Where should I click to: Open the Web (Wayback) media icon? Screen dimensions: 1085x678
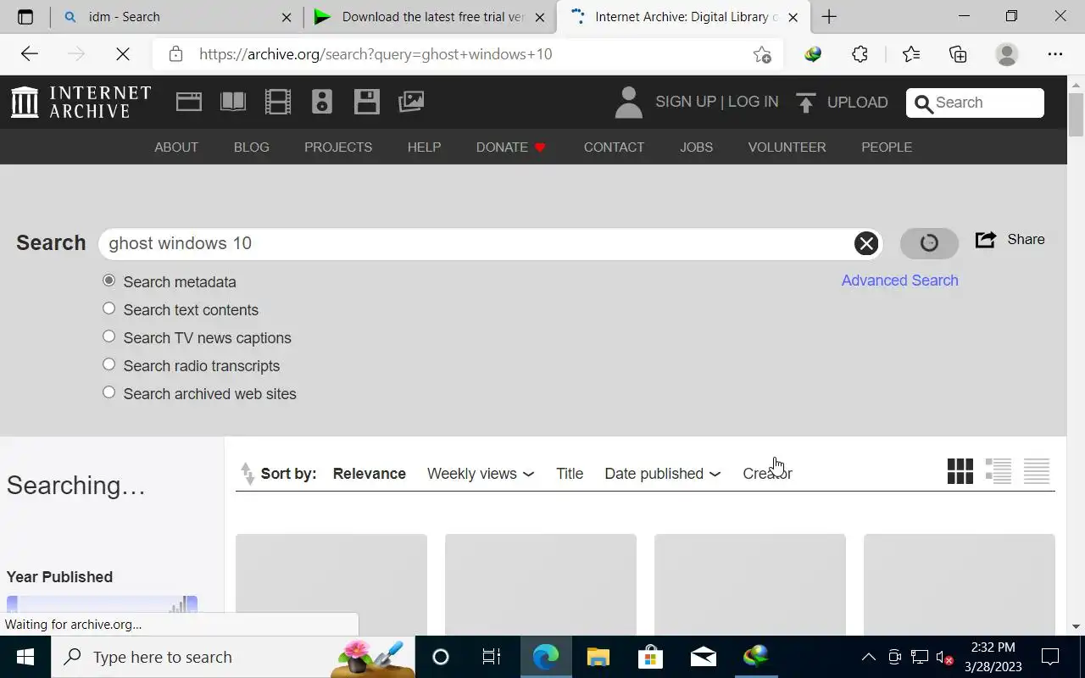point(189,102)
